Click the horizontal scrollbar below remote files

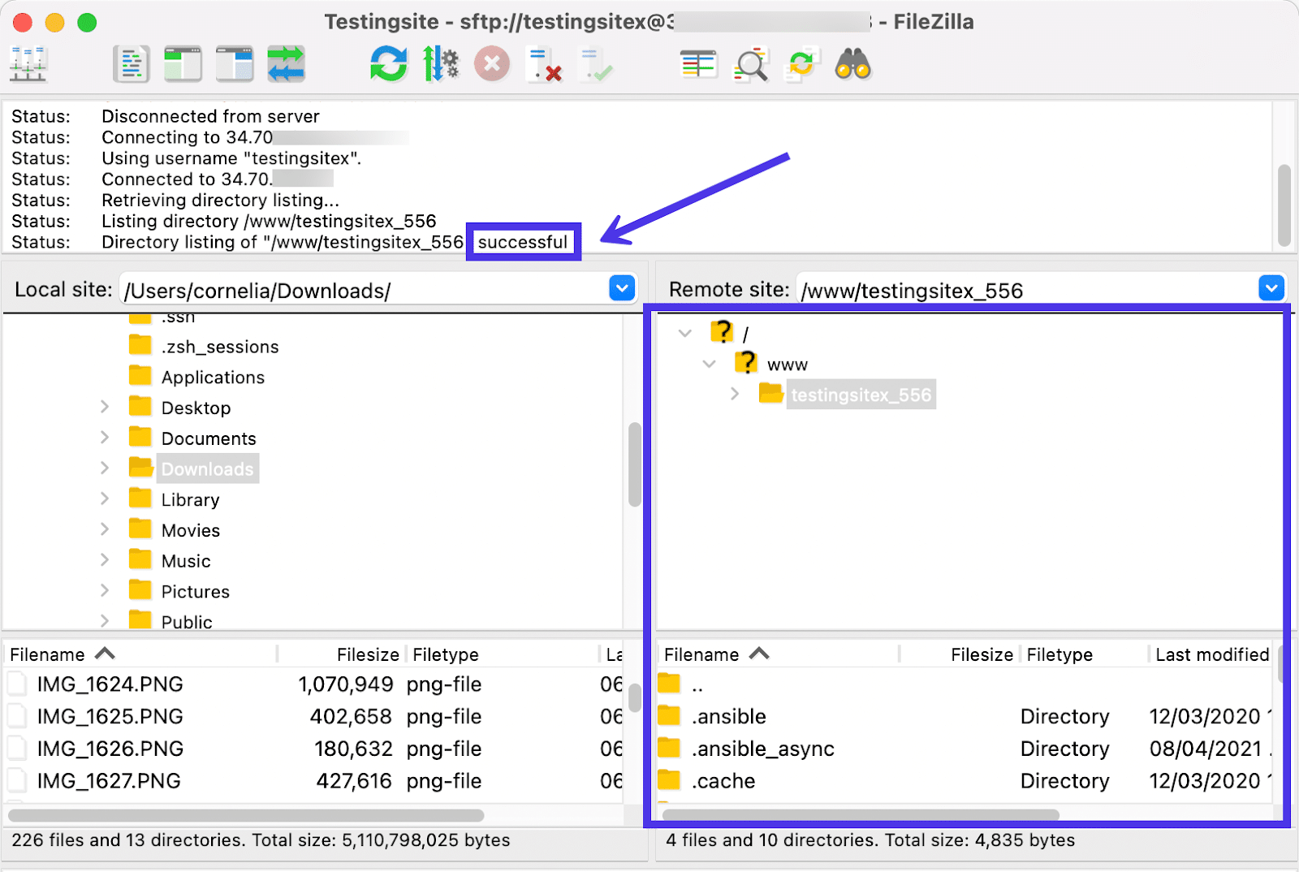coord(861,814)
